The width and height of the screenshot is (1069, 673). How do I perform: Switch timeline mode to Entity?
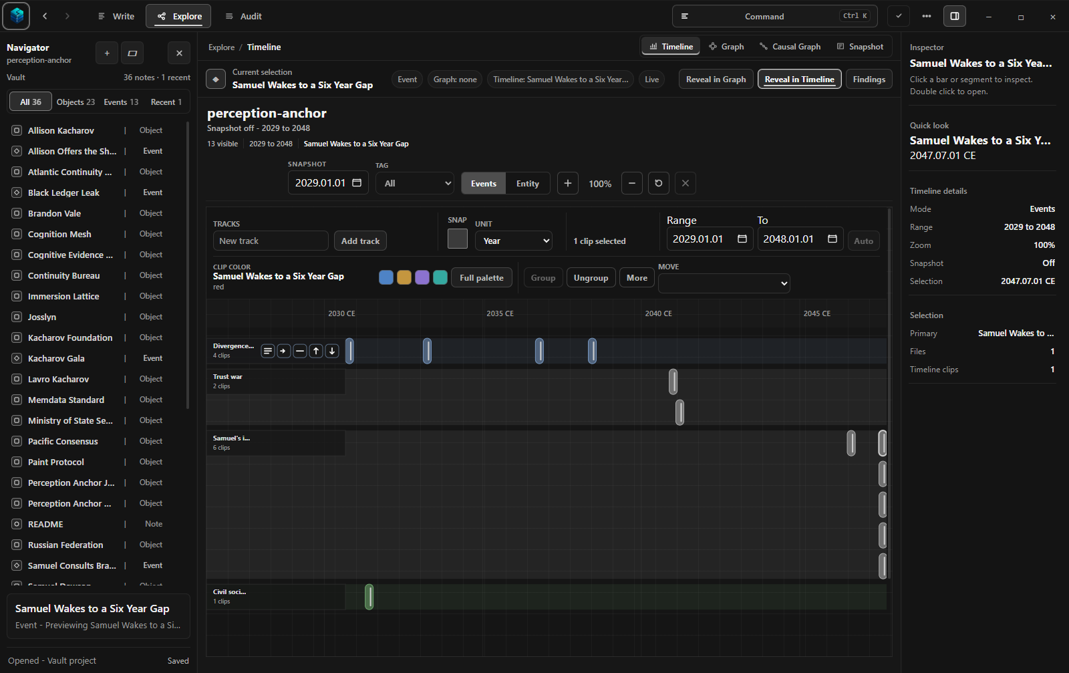[x=528, y=184]
